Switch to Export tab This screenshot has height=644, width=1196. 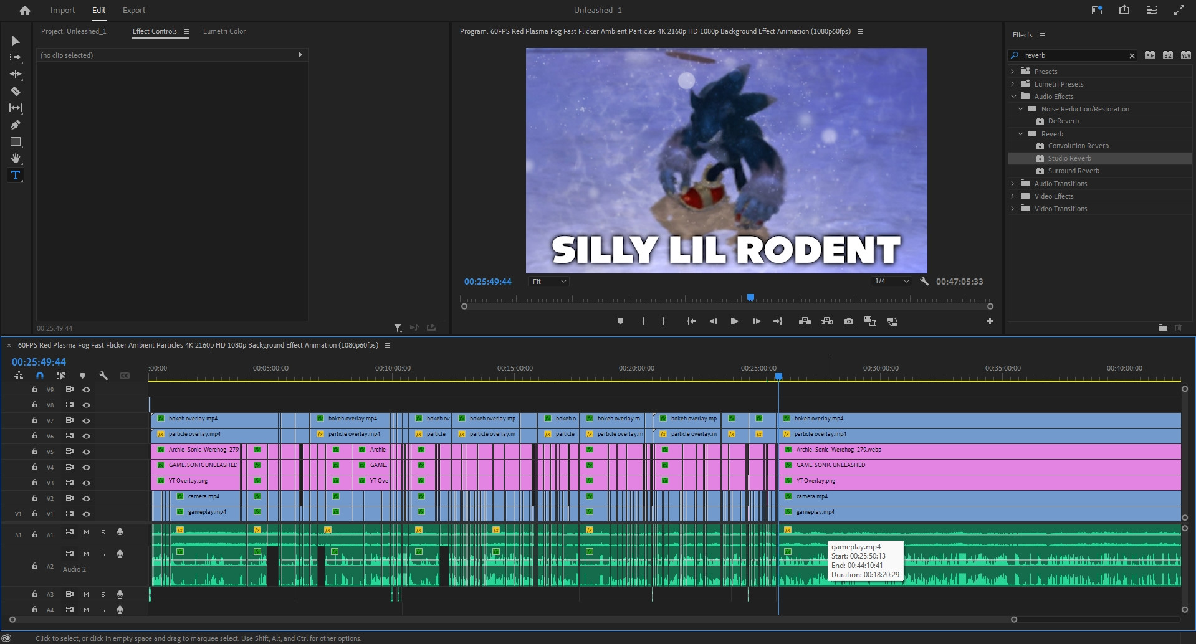[134, 11]
